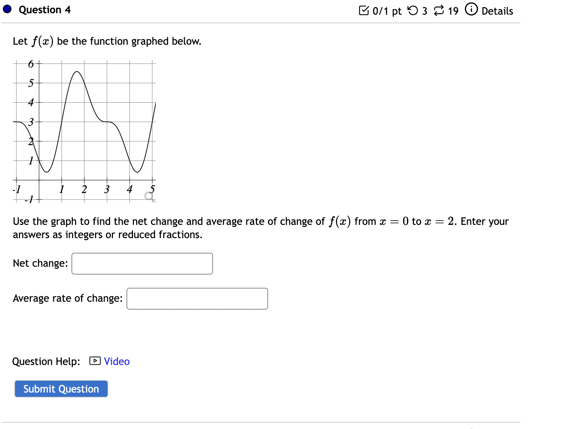Open the Video help link

pyautogui.click(x=116, y=361)
